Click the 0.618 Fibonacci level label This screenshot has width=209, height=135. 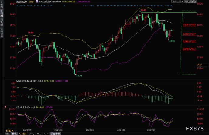pos(189,49)
